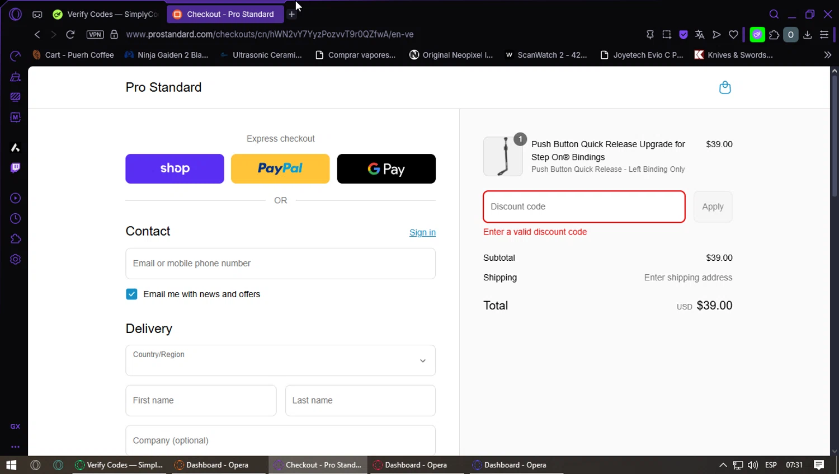Viewport: 839px width, 474px height.
Task: Click the ad blocker shield icon
Action: click(x=684, y=35)
